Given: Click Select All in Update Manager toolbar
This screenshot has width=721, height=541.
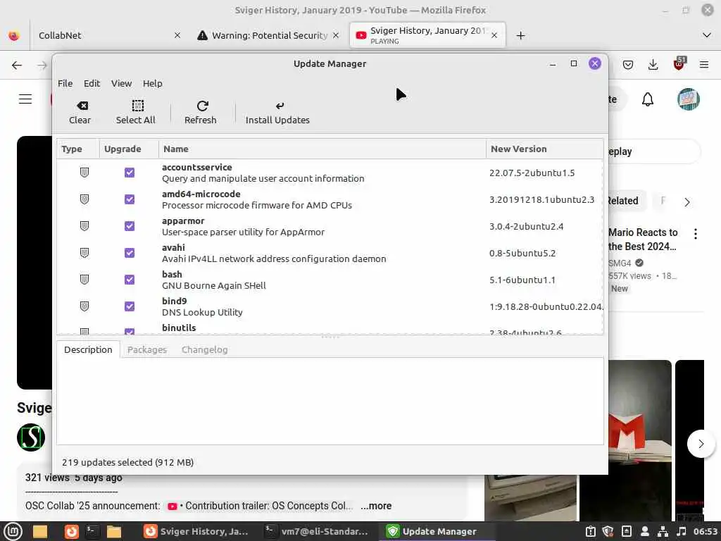Looking at the screenshot, I should click(136, 112).
